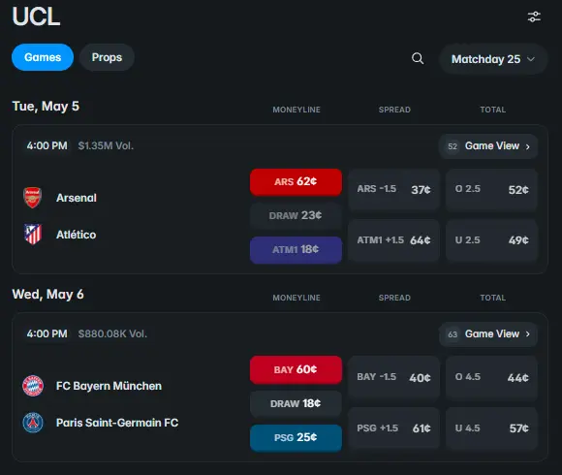Click the Atlético club crest
Viewport: 562px width, 475px height.
point(33,235)
